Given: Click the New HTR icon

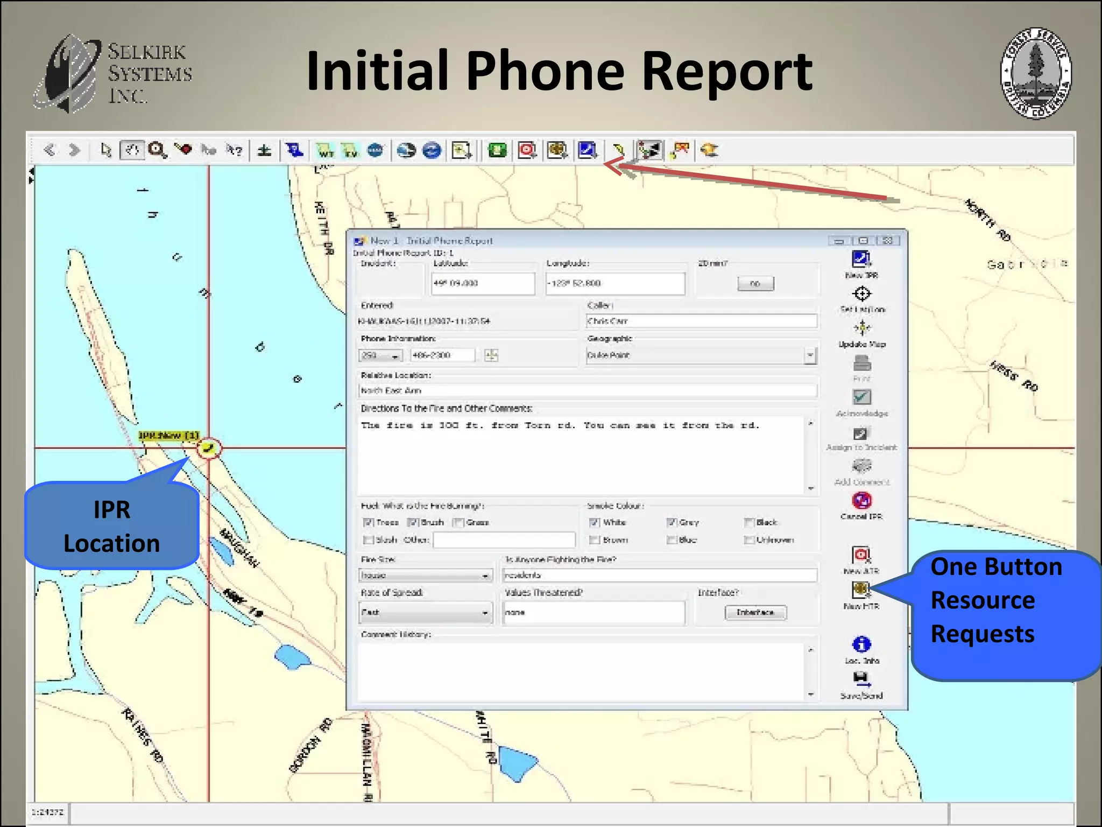Looking at the screenshot, I should coord(861,590).
